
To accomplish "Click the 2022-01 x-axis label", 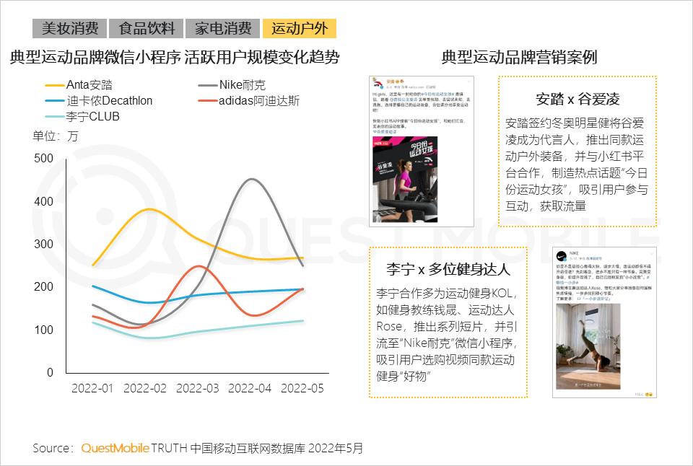I will 92,388.
